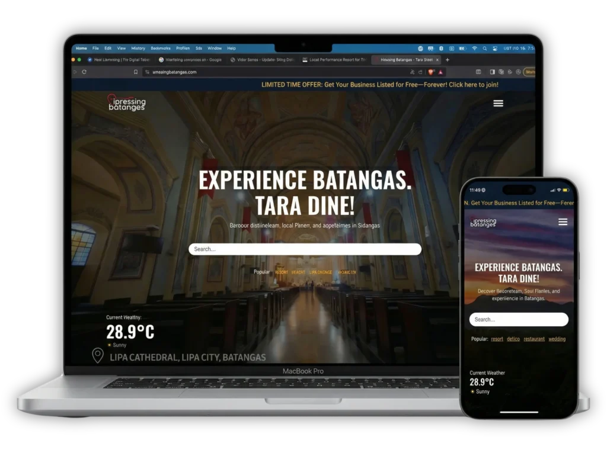Click the browser reload button
This screenshot has height=453, width=607.
[x=84, y=72]
